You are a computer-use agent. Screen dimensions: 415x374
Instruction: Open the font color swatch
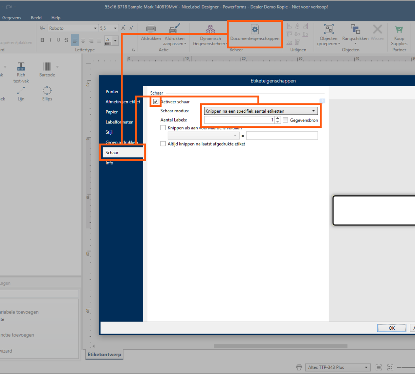pyautogui.click(x=108, y=40)
